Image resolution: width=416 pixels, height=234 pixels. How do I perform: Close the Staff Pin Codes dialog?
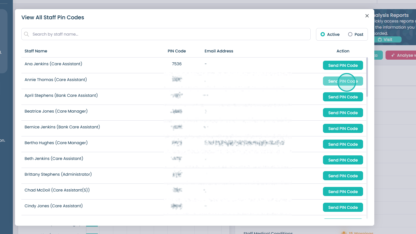coord(367,16)
